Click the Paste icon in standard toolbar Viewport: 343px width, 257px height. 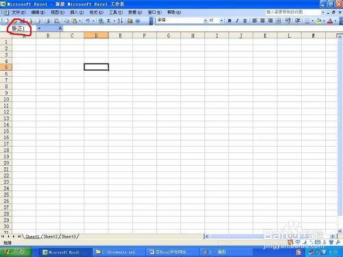click(74, 21)
